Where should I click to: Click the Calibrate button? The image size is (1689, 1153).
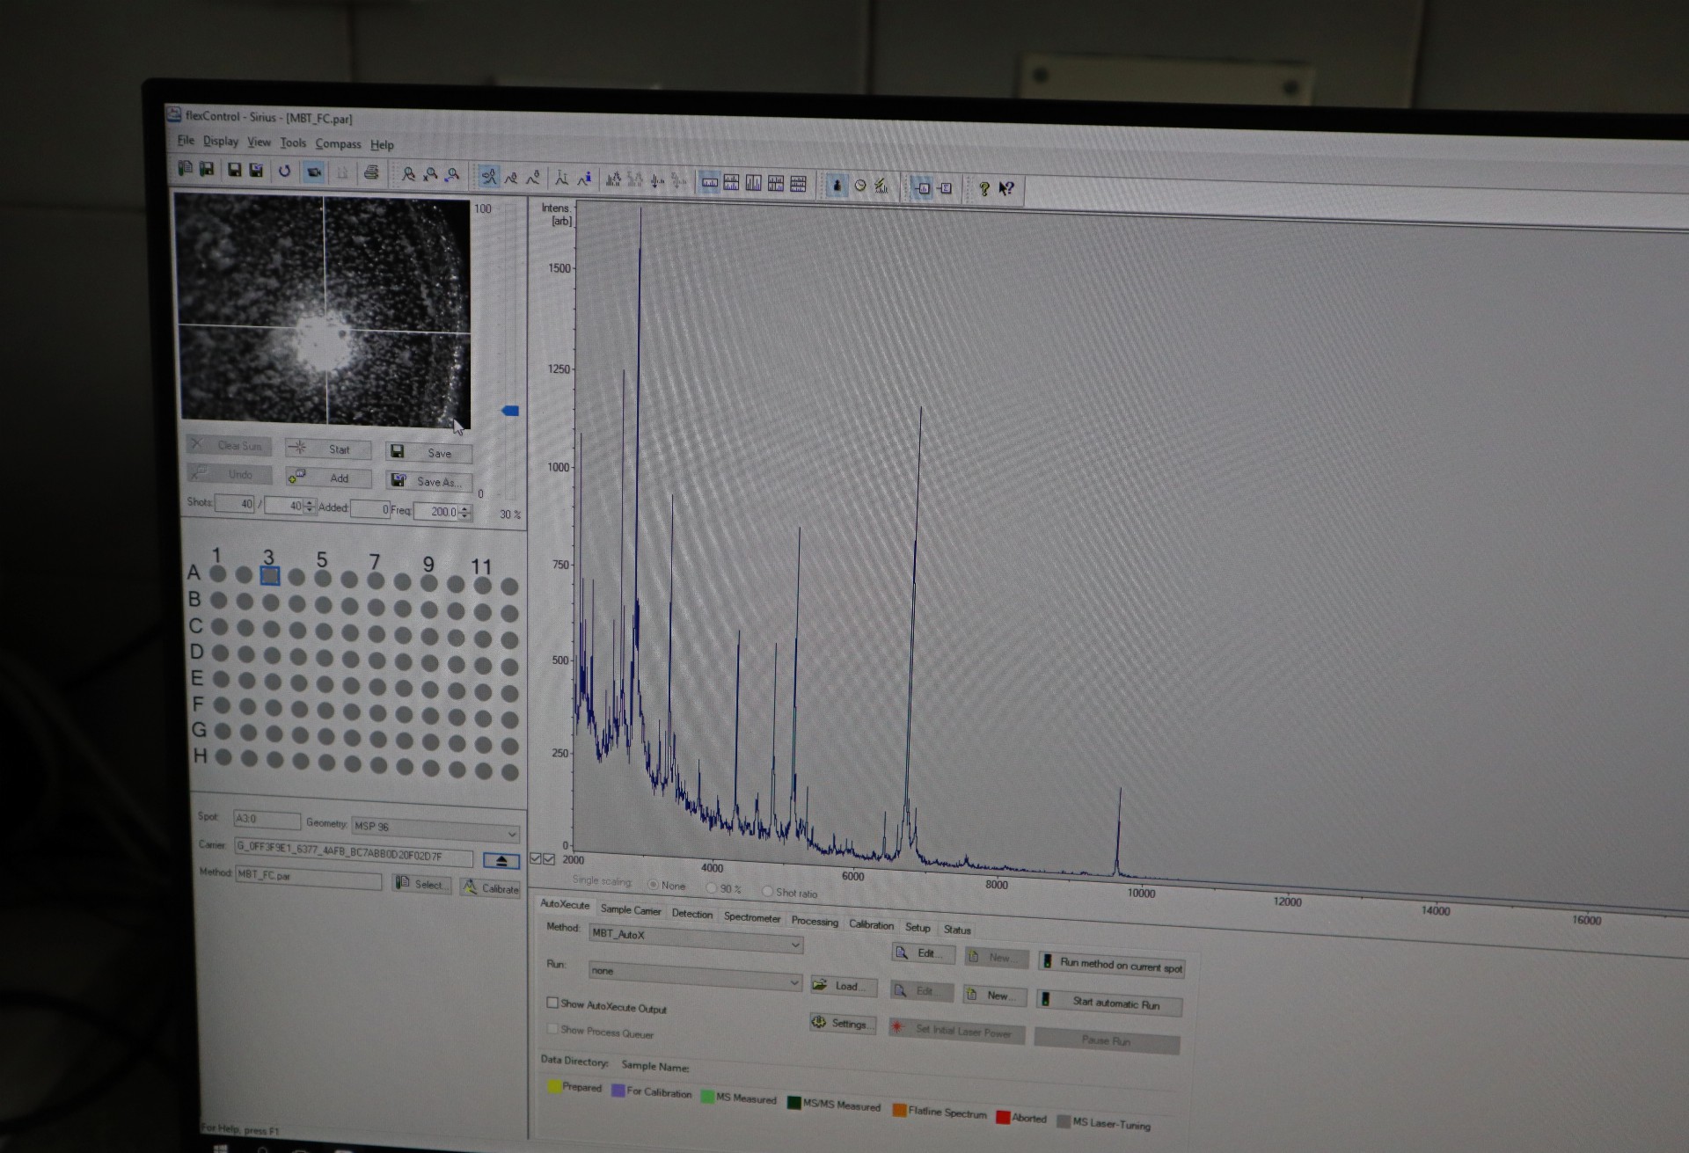pyautogui.click(x=491, y=888)
